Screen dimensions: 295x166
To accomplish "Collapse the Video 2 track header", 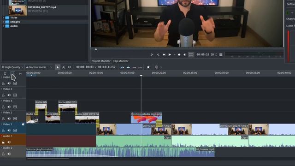I will [1, 113].
